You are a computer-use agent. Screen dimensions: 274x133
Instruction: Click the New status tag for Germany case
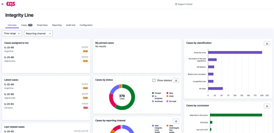coord(85,108)
